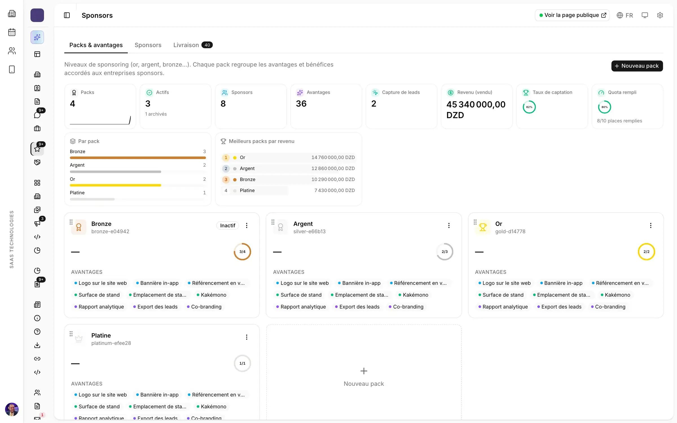
Task: Click Kakémono tag in Or pack
Action: 616,295
